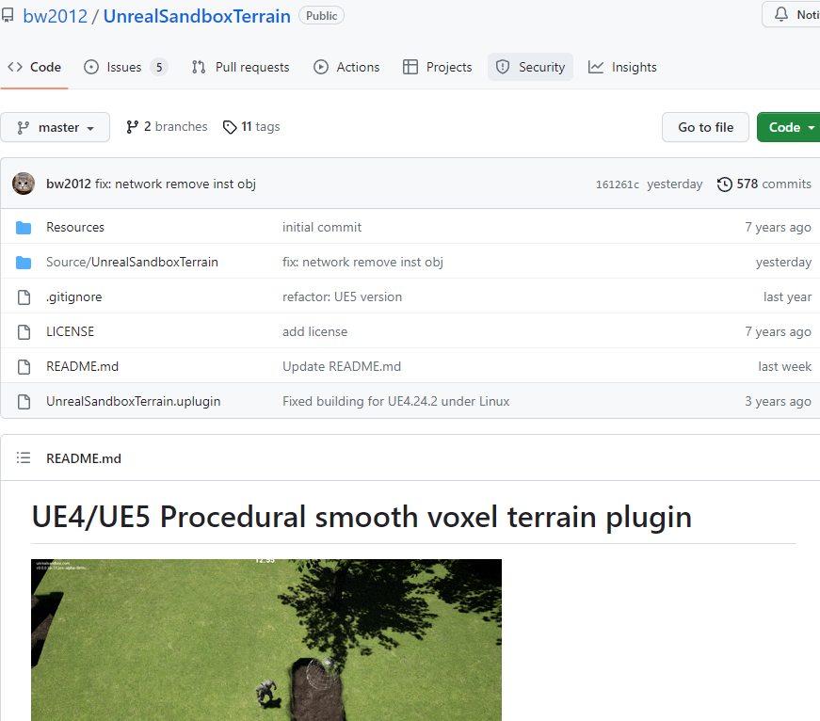This screenshot has width=820, height=721.
Task: Open the Security tab
Action: pos(530,67)
